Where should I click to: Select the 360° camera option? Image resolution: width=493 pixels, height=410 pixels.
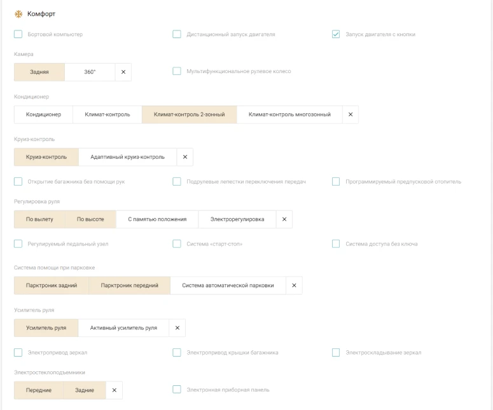90,72
